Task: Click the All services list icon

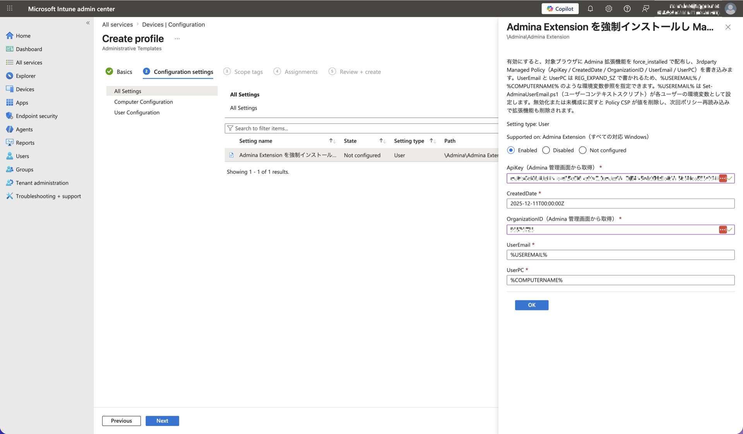Action: (10, 62)
